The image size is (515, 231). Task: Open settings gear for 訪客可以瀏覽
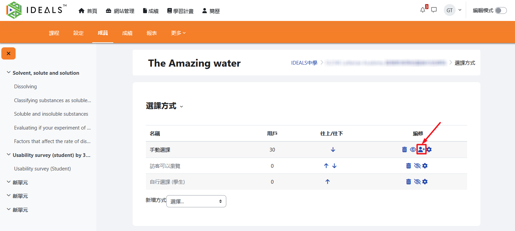pos(425,166)
